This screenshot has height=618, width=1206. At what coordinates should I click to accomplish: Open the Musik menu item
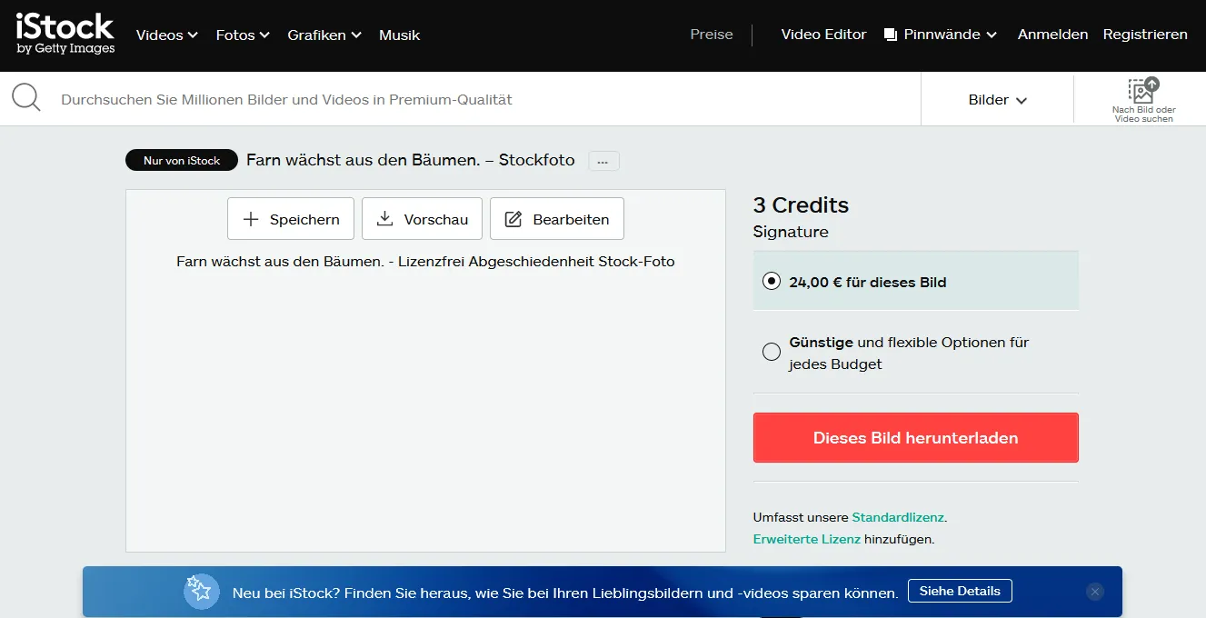(399, 35)
